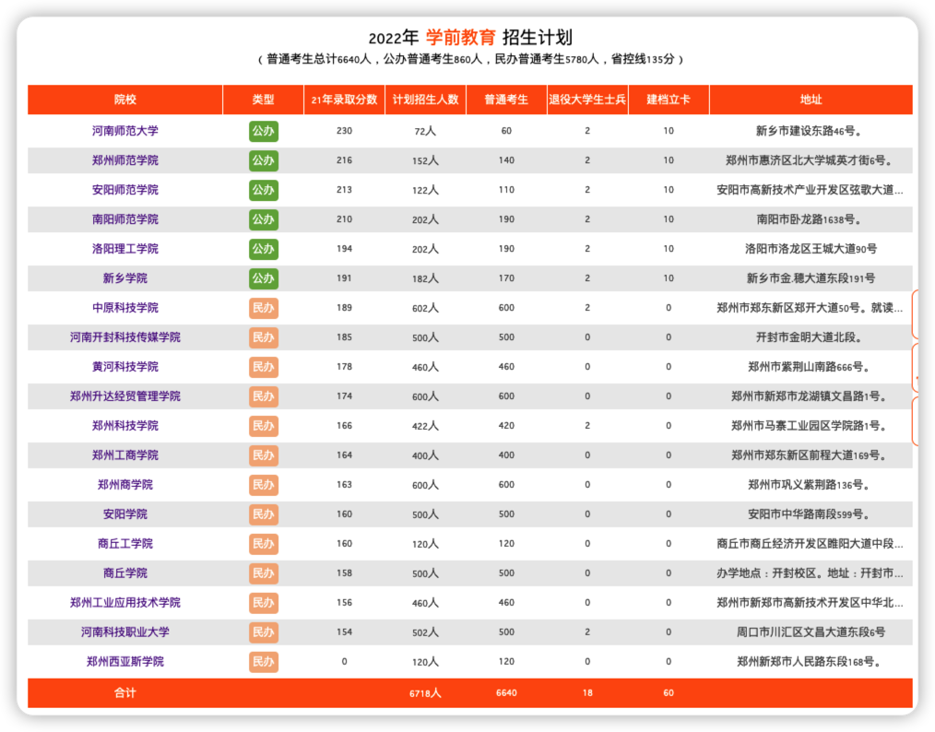The height and width of the screenshot is (732, 935).
Task: Click address 安阳市中华路南段599号
Action: click(x=810, y=514)
